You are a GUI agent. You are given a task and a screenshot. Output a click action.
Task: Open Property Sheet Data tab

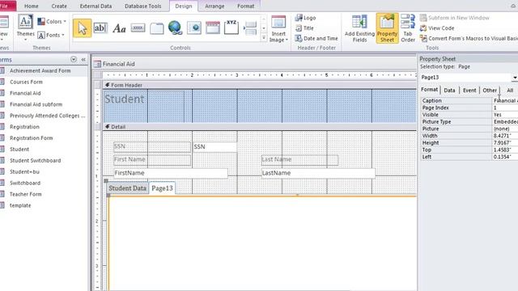449,90
